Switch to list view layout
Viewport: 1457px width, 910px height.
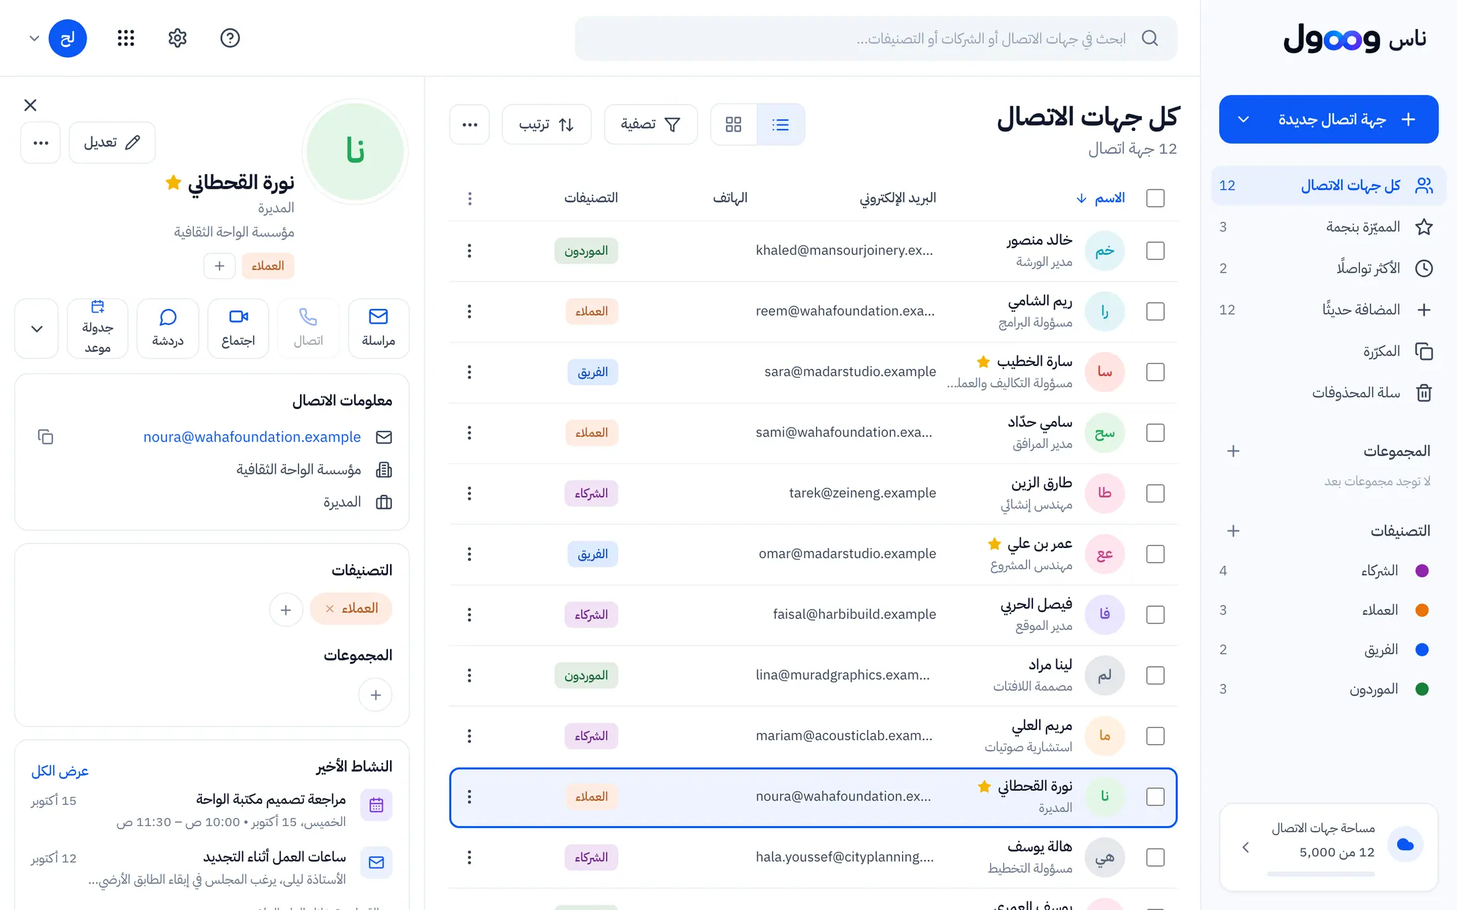[x=781, y=124]
